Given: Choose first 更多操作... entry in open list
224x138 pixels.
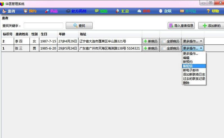Looking at the screenshot, I should click(x=194, y=54).
